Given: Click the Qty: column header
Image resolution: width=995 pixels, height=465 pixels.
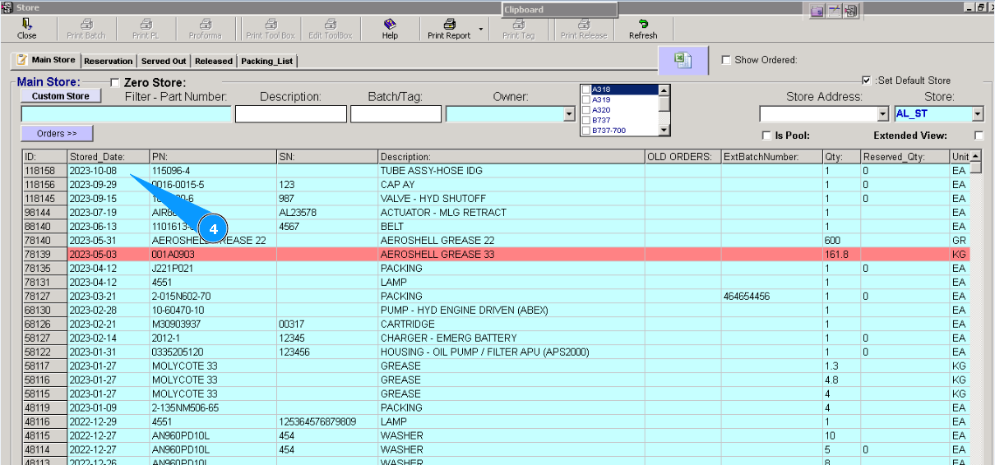Looking at the screenshot, I should tap(841, 156).
